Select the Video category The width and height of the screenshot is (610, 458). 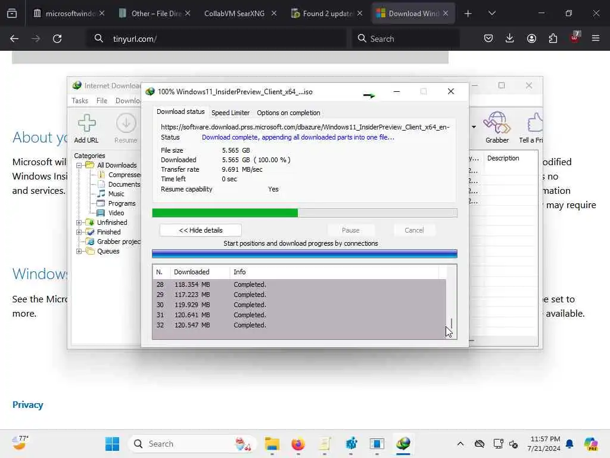point(111,213)
